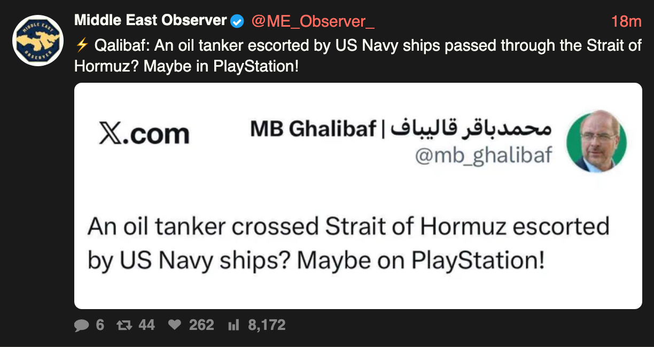Viewport: 654px width, 347px height.
Task: Open Ghalibaf's round profile photo
Action: coord(596,141)
